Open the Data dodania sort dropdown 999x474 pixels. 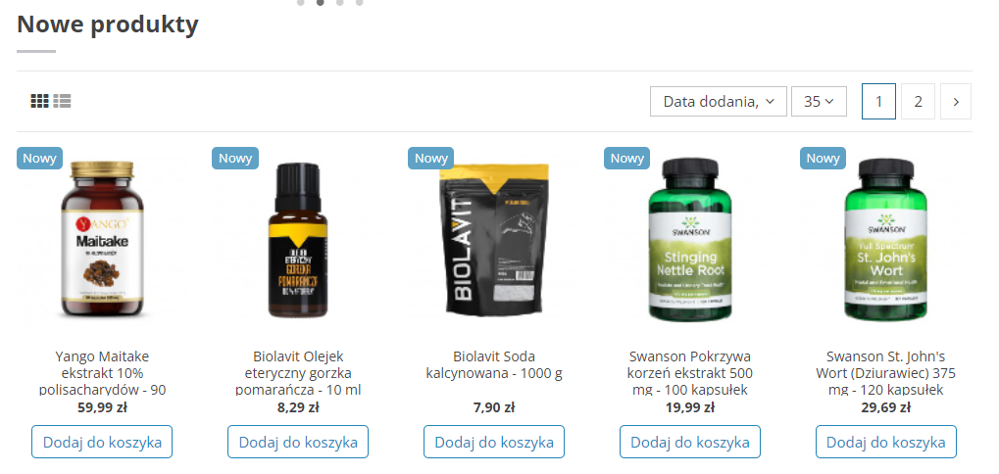pyautogui.click(x=718, y=101)
